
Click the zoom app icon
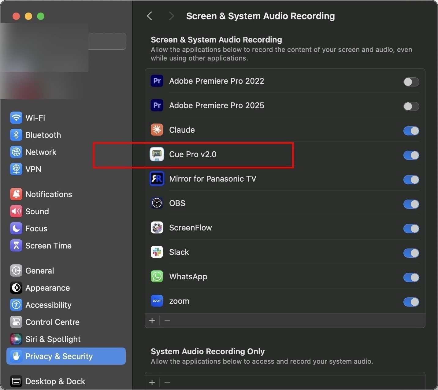point(157,301)
